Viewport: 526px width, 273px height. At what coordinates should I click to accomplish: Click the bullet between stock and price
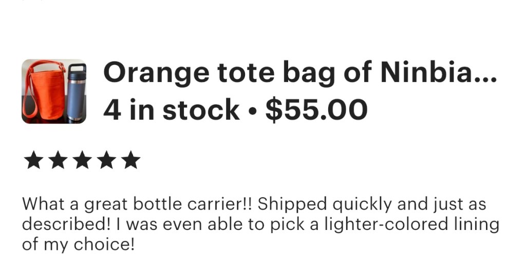click(x=252, y=111)
